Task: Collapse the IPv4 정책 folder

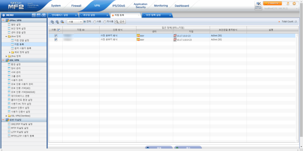Action: coord(6,36)
